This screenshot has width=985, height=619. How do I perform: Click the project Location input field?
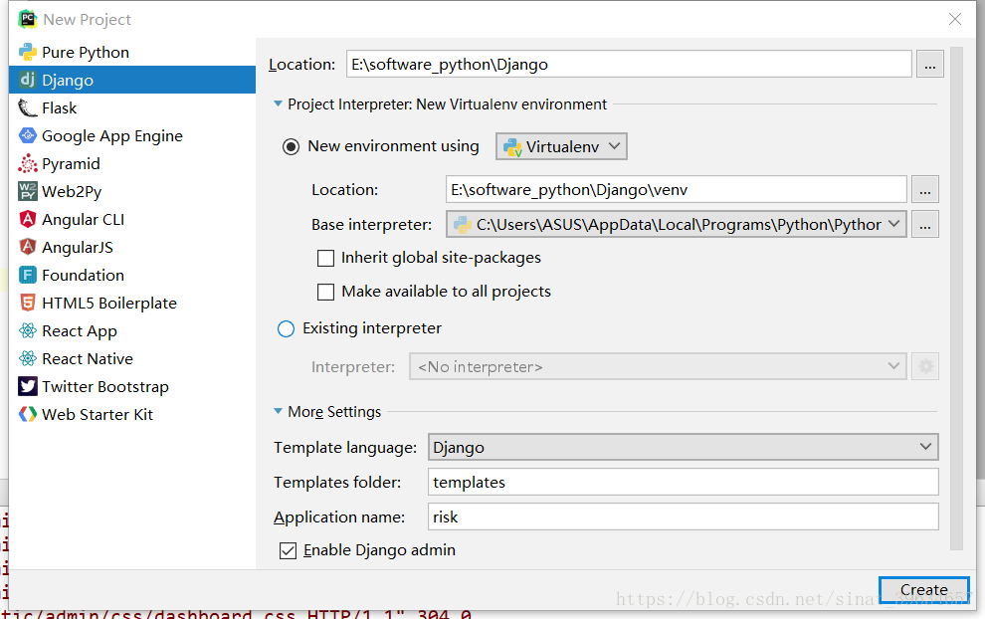click(629, 64)
